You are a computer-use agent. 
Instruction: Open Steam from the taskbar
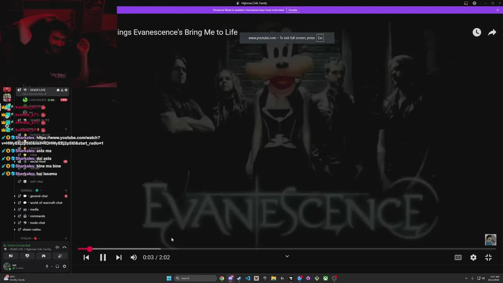click(239, 278)
